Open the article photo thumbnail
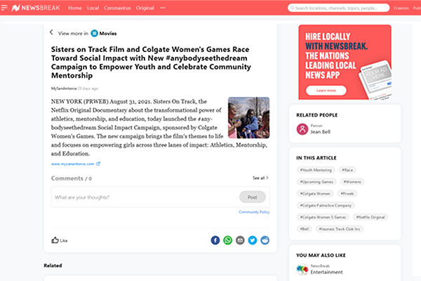The image size is (421, 281). (248, 118)
